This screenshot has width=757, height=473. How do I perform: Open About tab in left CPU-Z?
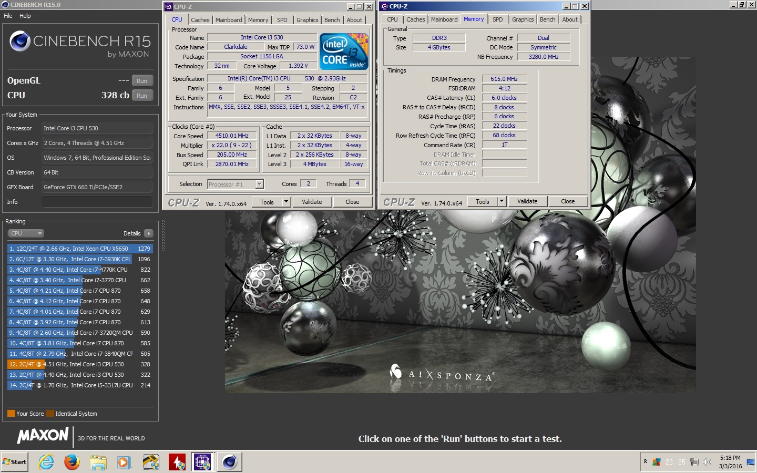point(354,20)
